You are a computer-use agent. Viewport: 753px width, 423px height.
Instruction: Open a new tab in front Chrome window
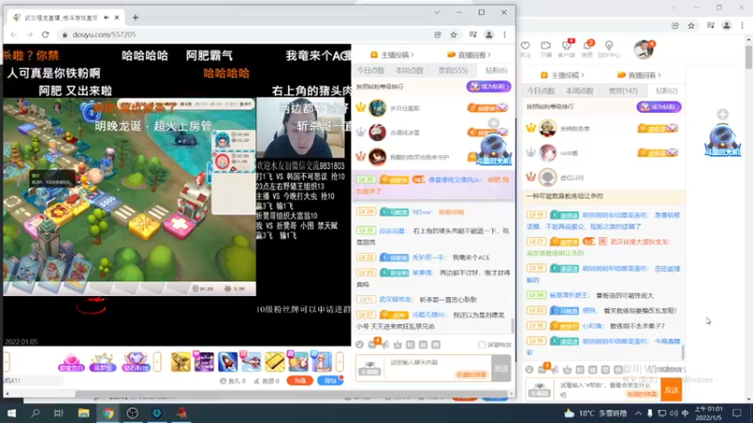[136, 18]
